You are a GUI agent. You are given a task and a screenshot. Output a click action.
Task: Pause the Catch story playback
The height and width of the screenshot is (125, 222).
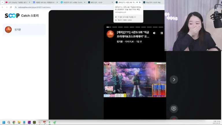point(162,33)
